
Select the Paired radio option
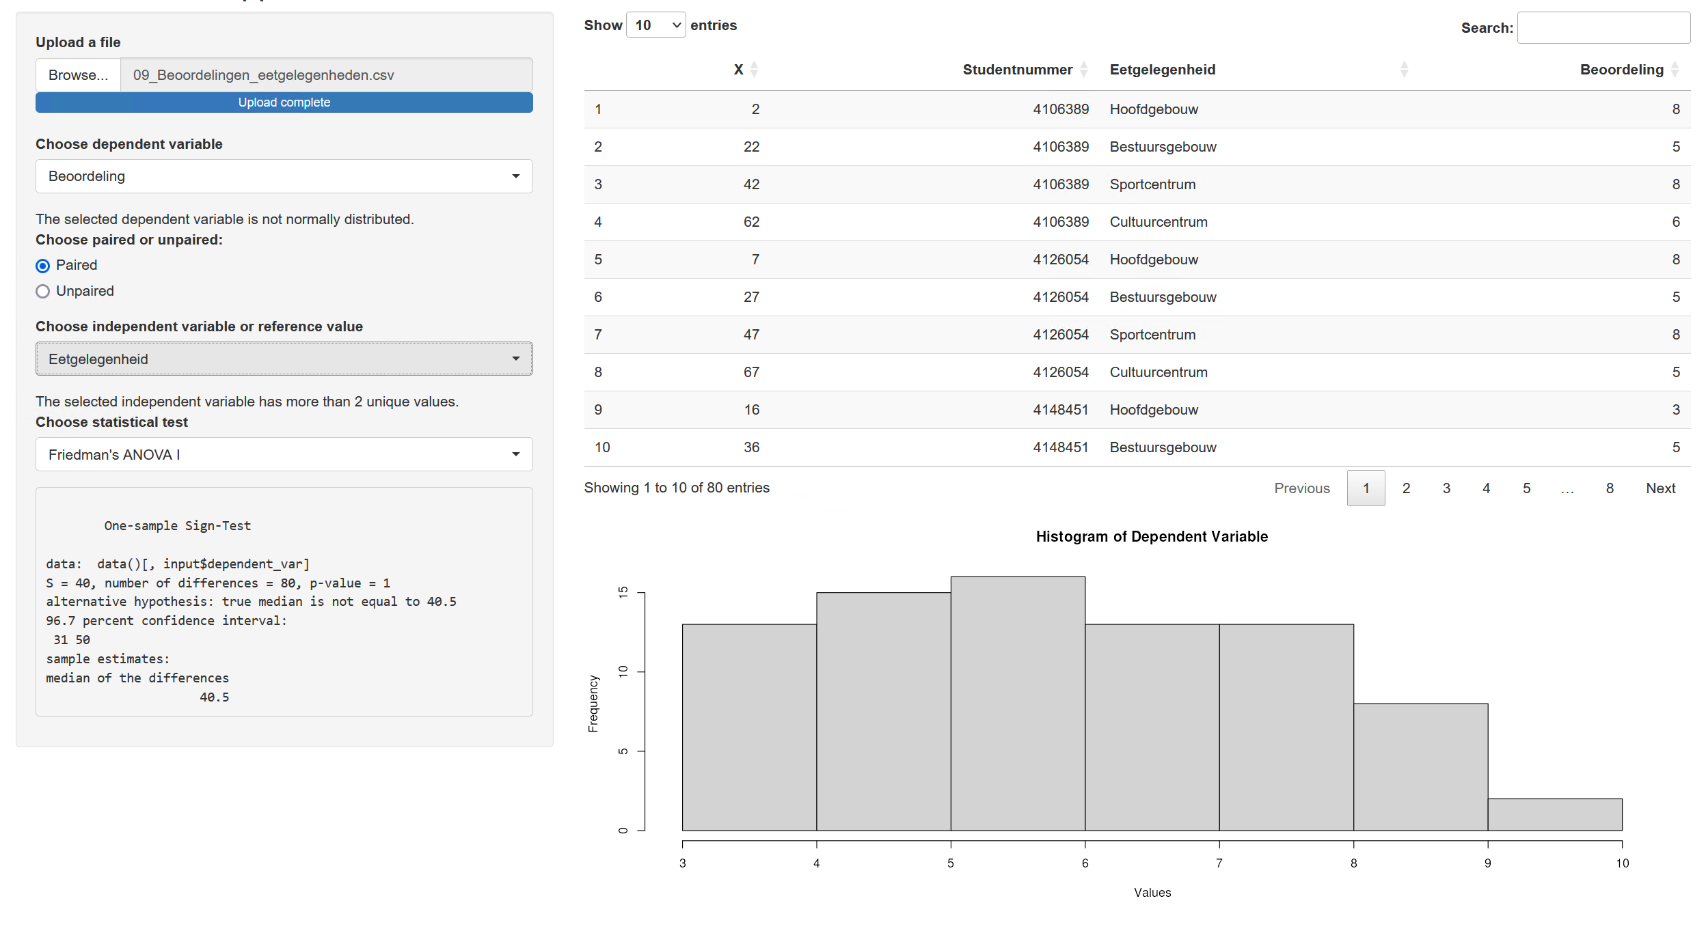click(x=43, y=266)
